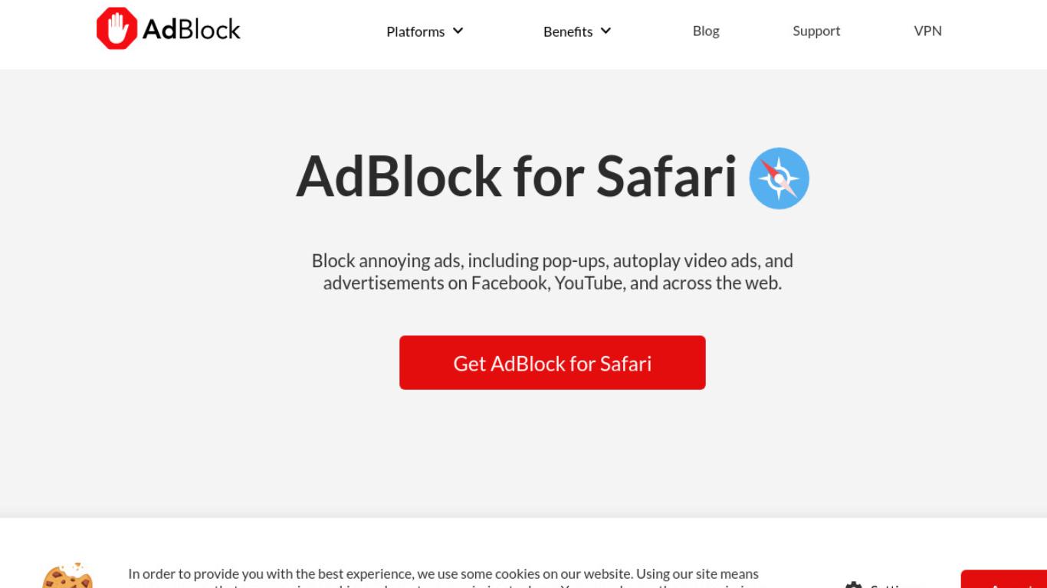Click the red AdBlock stop-hand logo icon
Image resolution: width=1047 pixels, height=588 pixels.
117,29
